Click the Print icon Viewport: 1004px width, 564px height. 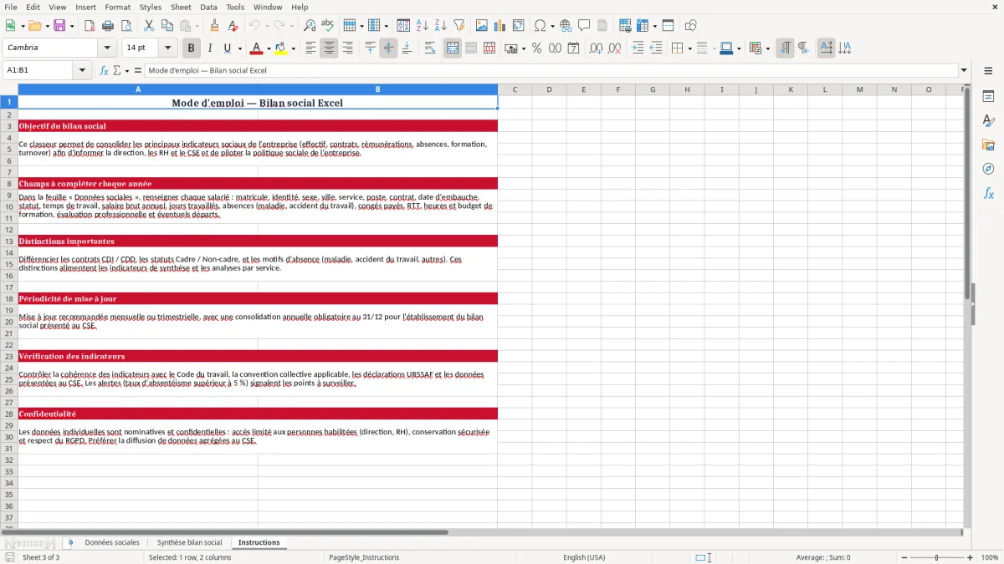[107, 26]
